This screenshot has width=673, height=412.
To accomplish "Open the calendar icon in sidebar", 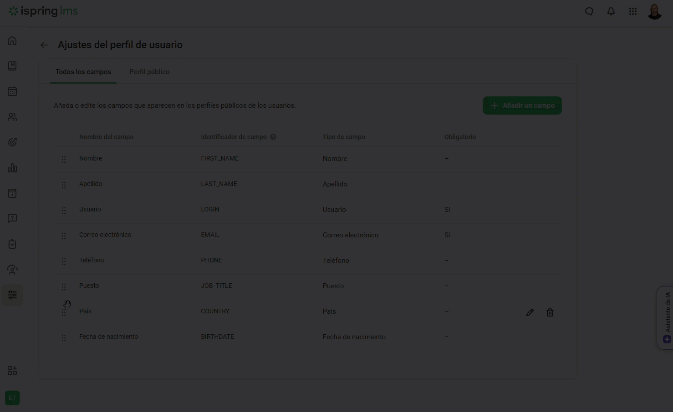I will click(x=12, y=91).
